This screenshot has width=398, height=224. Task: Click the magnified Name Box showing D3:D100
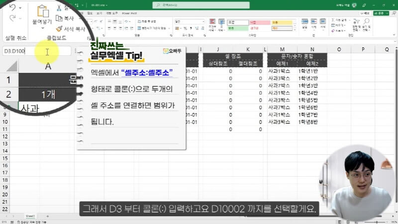point(36,51)
